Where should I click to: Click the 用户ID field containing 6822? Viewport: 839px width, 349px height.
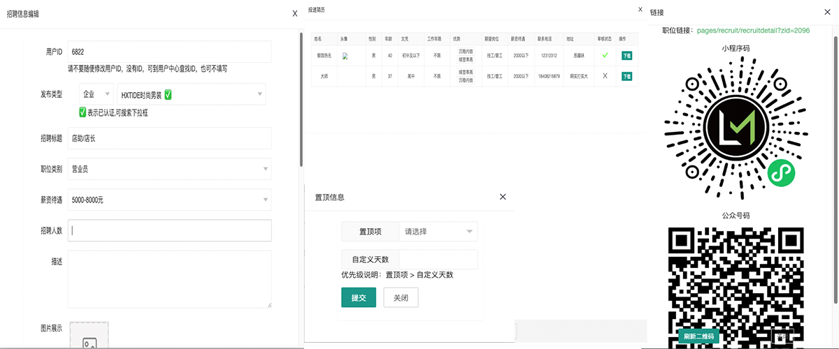point(169,52)
